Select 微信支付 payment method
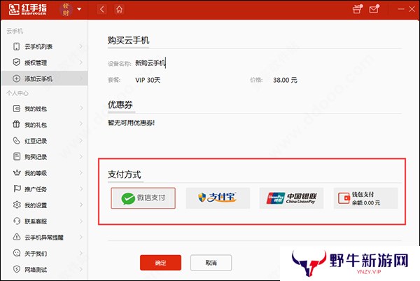Screen dimensions: 420x281 (x=143, y=198)
